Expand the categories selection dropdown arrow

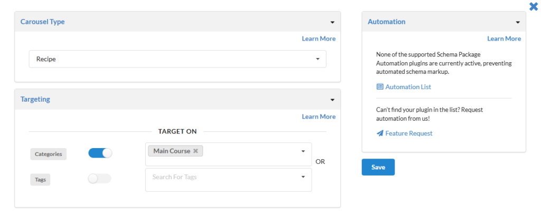303,151
